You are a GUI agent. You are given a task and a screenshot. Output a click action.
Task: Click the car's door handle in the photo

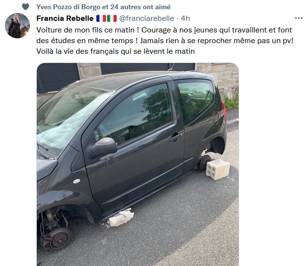[x=175, y=137]
